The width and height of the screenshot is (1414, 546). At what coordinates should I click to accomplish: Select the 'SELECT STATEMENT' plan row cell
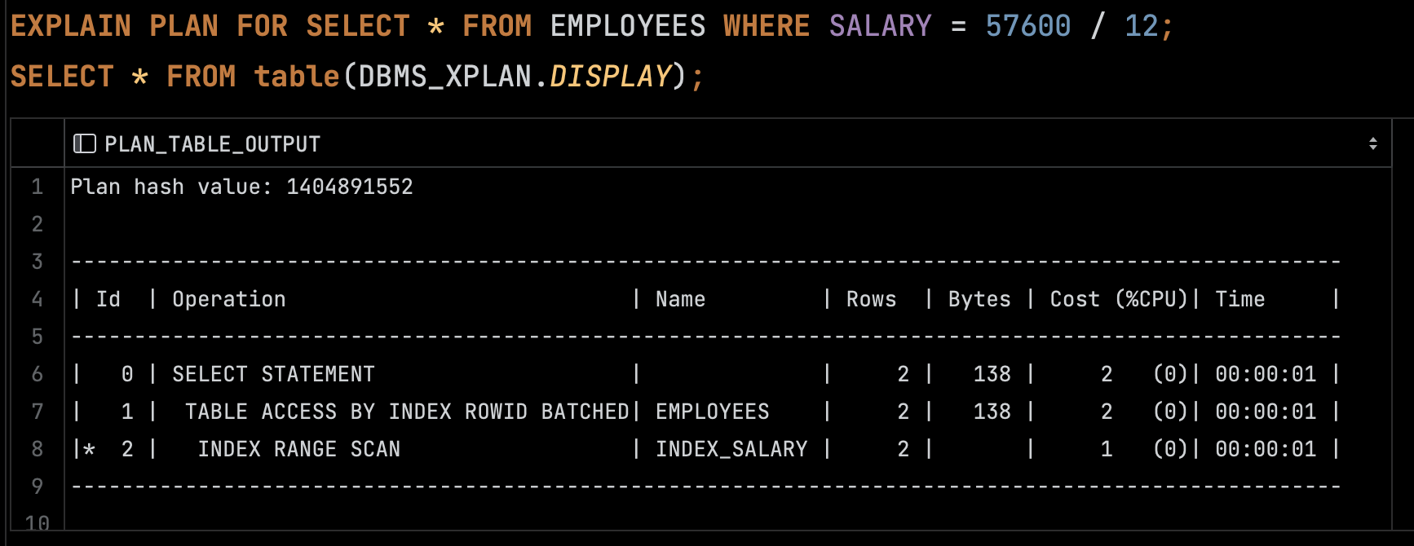click(x=727, y=374)
